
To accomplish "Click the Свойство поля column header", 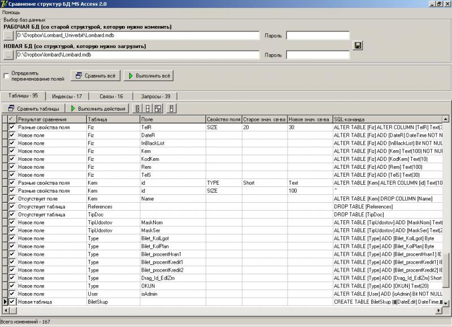I will pyautogui.click(x=224, y=119).
